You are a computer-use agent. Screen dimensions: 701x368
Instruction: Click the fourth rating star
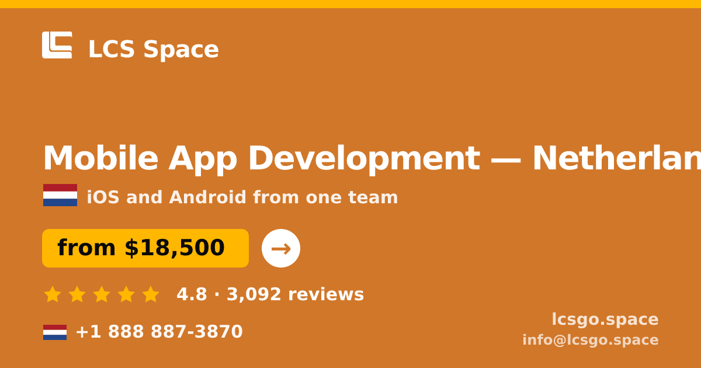[x=126, y=294]
